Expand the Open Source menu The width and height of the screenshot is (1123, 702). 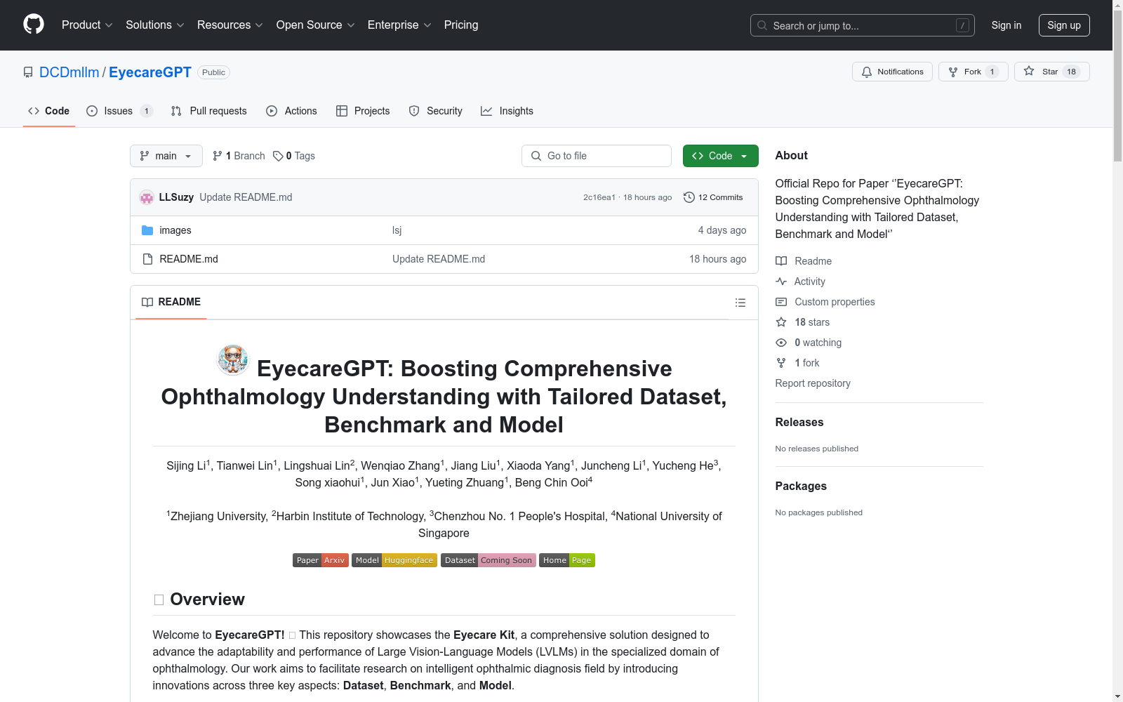(x=315, y=25)
